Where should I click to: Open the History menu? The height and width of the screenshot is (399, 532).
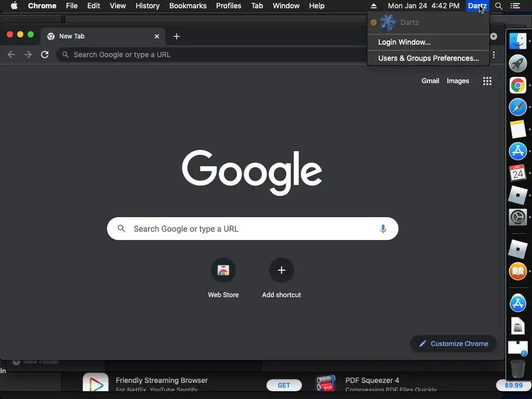click(x=148, y=6)
